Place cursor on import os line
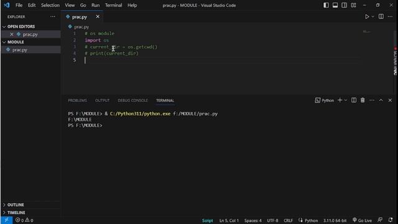This screenshot has width=398, height=224. (x=97, y=40)
